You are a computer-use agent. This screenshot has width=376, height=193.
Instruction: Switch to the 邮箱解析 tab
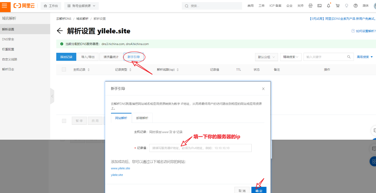point(142,118)
